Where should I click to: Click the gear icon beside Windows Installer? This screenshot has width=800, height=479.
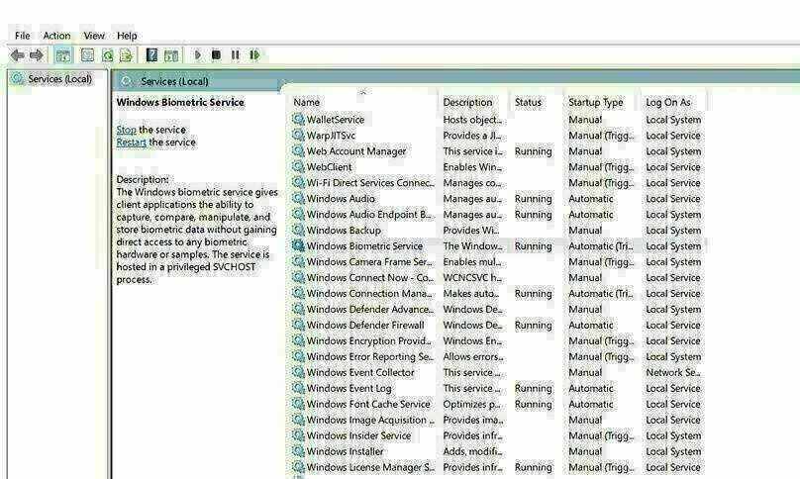298,451
